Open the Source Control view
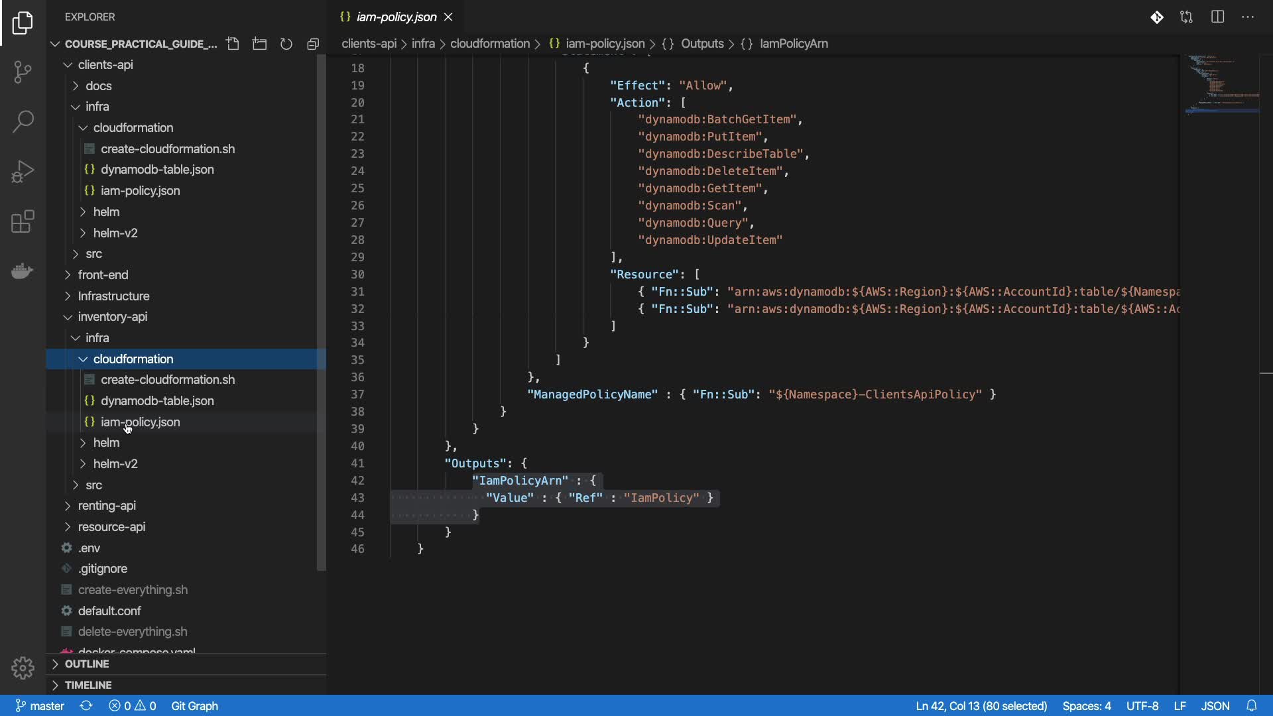 [23, 72]
